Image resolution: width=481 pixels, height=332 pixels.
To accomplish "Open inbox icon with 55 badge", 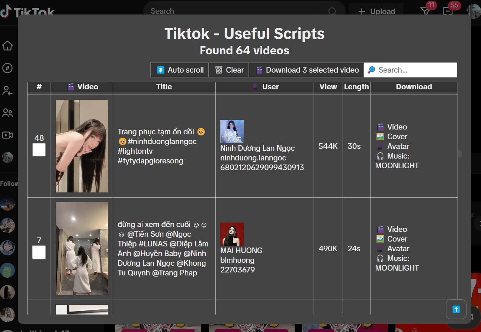I will 448,11.
